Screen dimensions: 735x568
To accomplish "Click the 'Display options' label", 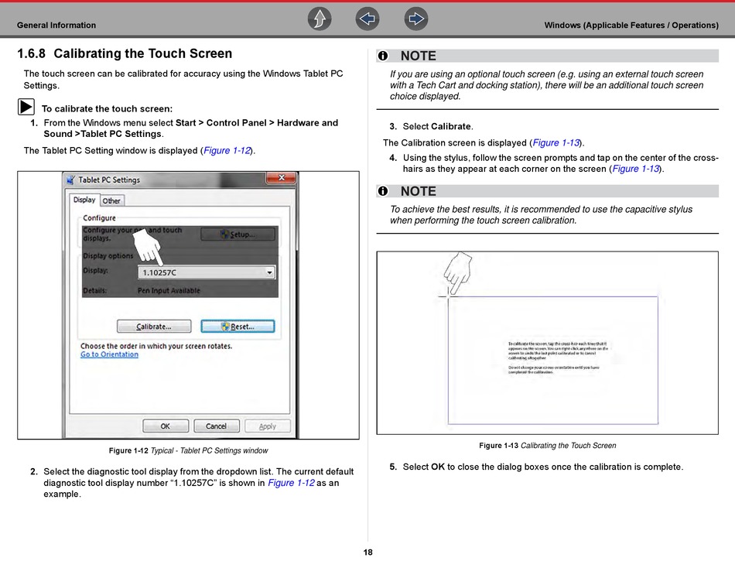I will point(108,255).
